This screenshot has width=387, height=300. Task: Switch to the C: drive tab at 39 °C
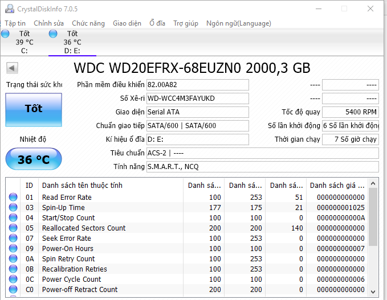tap(24, 42)
